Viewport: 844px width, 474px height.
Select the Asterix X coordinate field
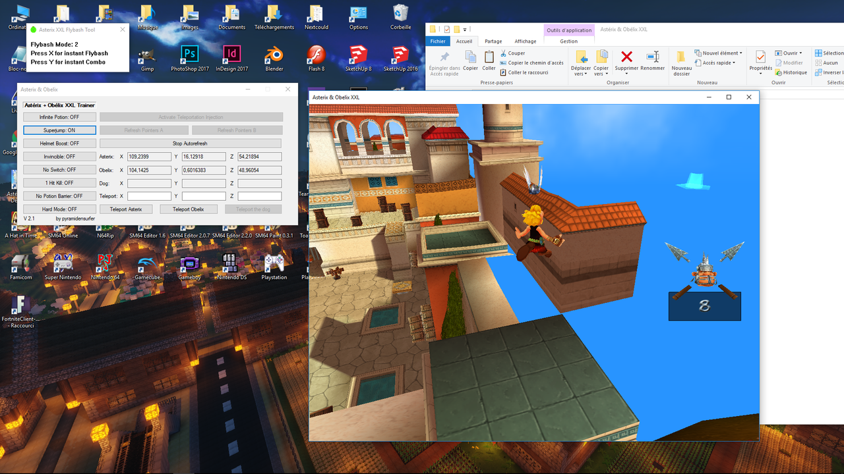tap(149, 157)
